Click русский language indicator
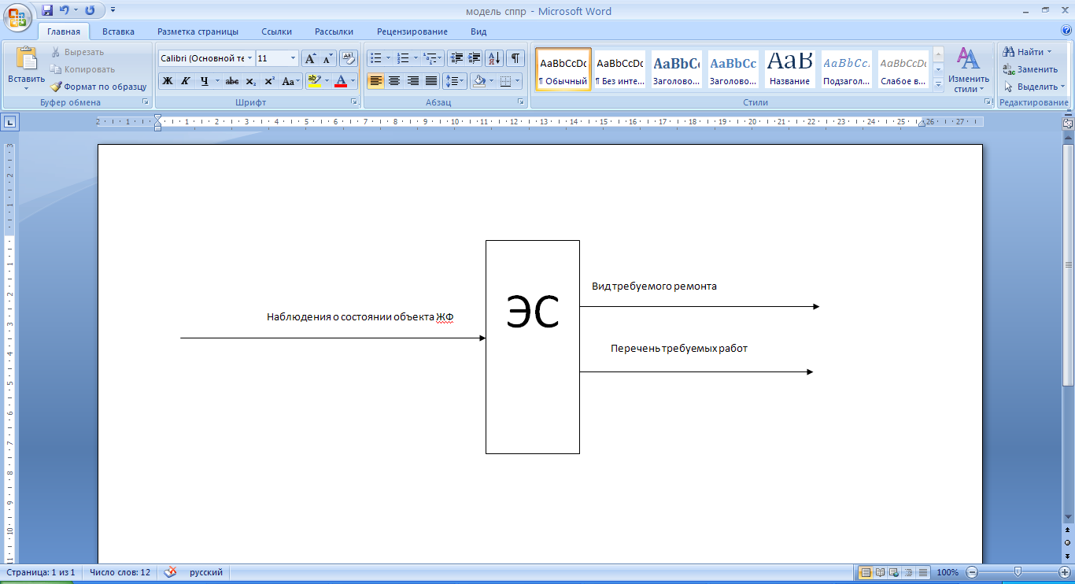 tap(206, 572)
